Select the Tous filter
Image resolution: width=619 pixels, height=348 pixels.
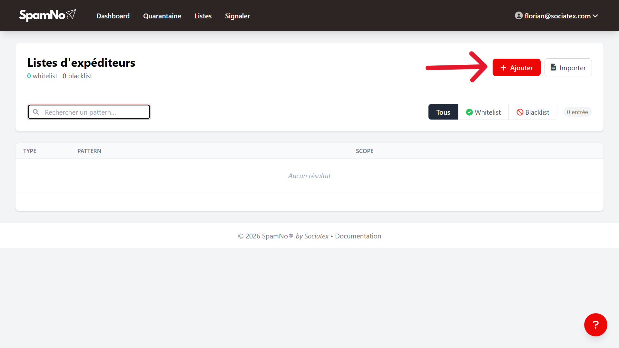point(443,112)
